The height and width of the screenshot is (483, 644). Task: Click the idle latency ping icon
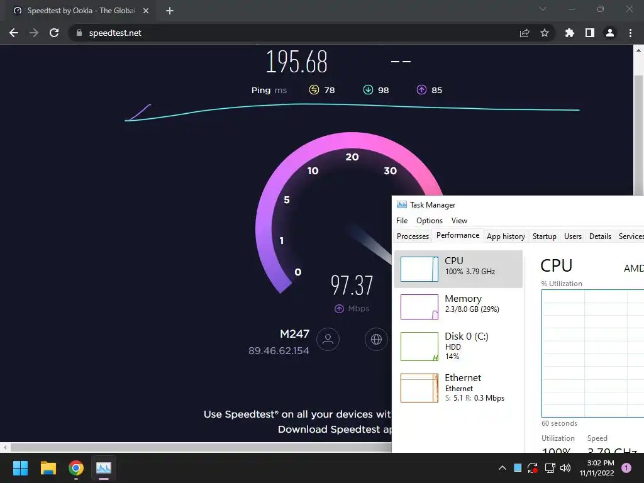tap(314, 89)
